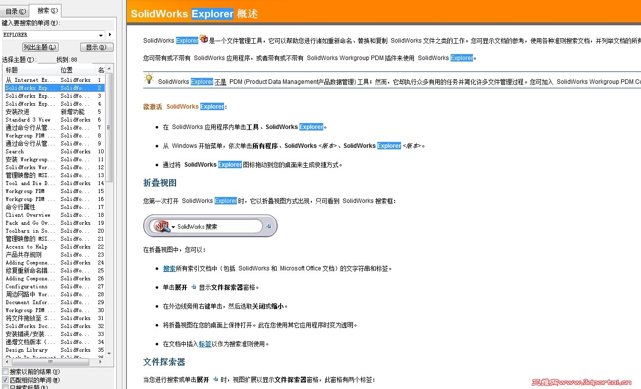Click the 折叠视图 section heading
The image size is (641, 389).
coord(160,183)
